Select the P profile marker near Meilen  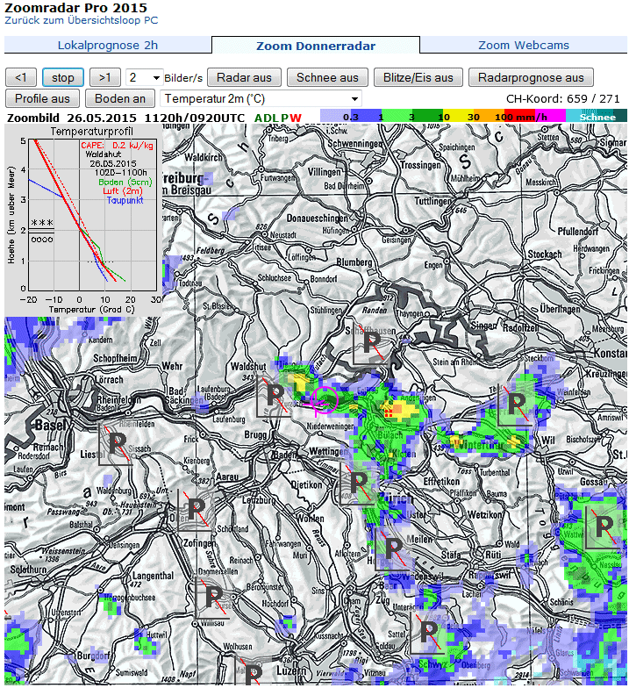point(392,551)
